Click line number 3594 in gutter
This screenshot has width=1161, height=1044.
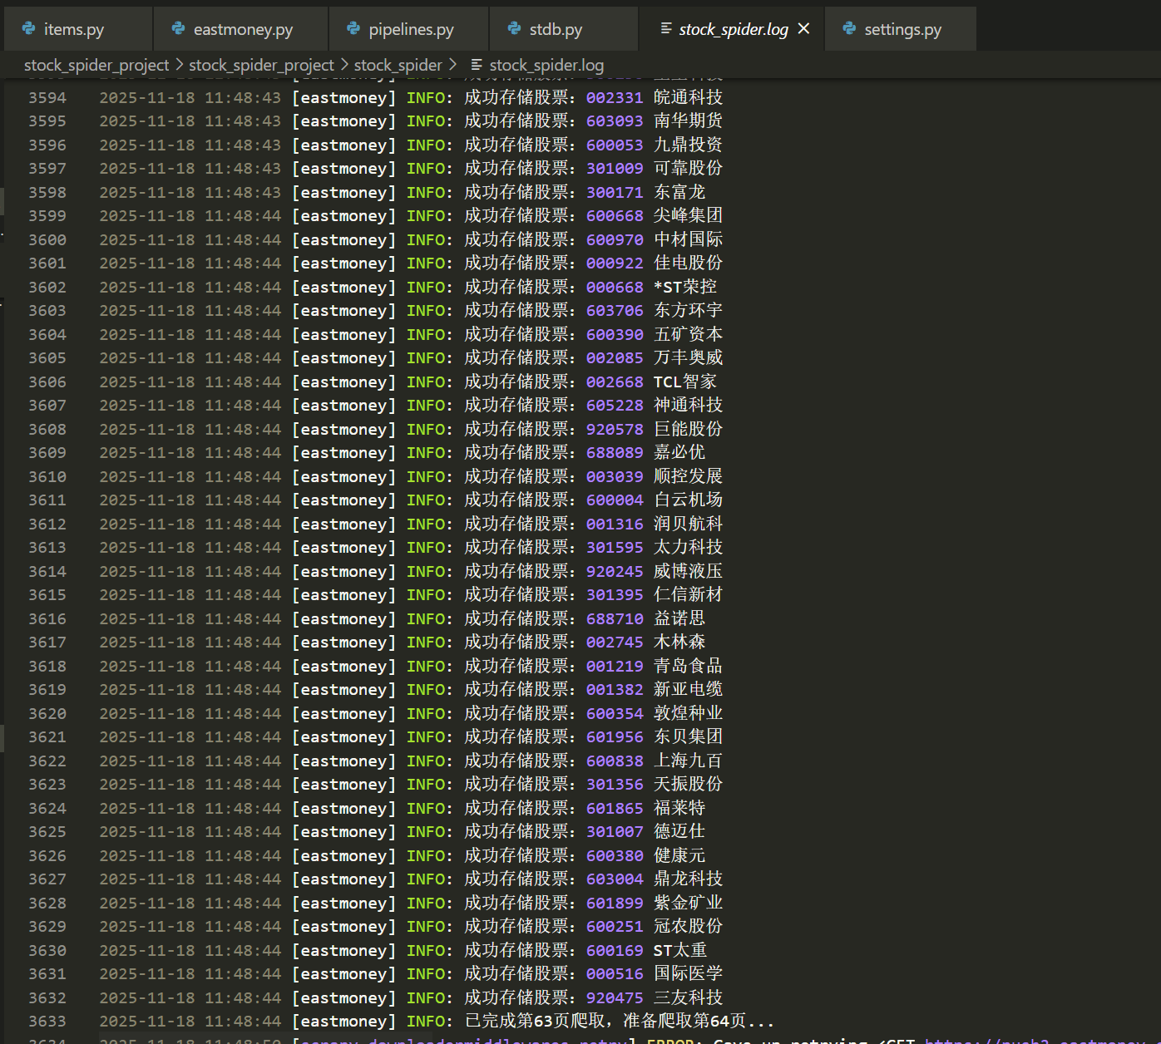coord(47,98)
